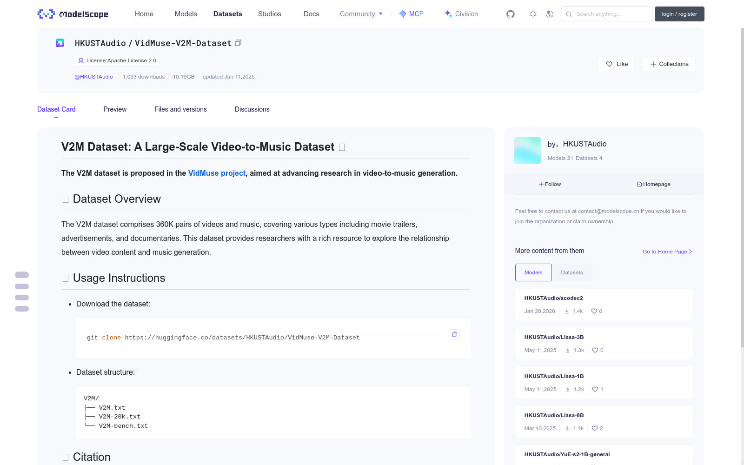Expand the Community dropdown menu
The height and width of the screenshot is (465, 744).
click(361, 14)
